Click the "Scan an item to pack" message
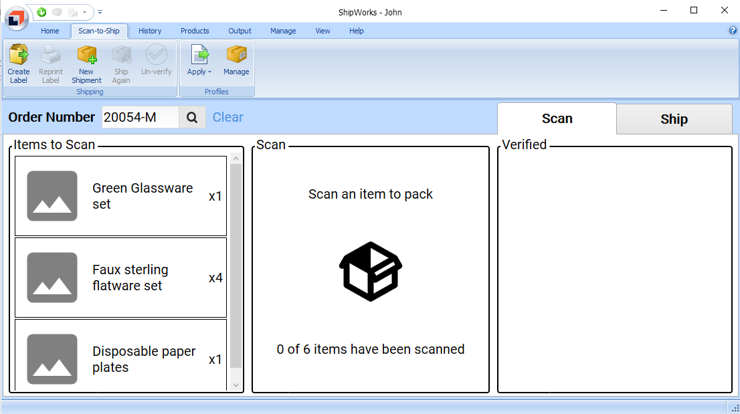Viewport: 740px width, 414px height. pos(371,194)
